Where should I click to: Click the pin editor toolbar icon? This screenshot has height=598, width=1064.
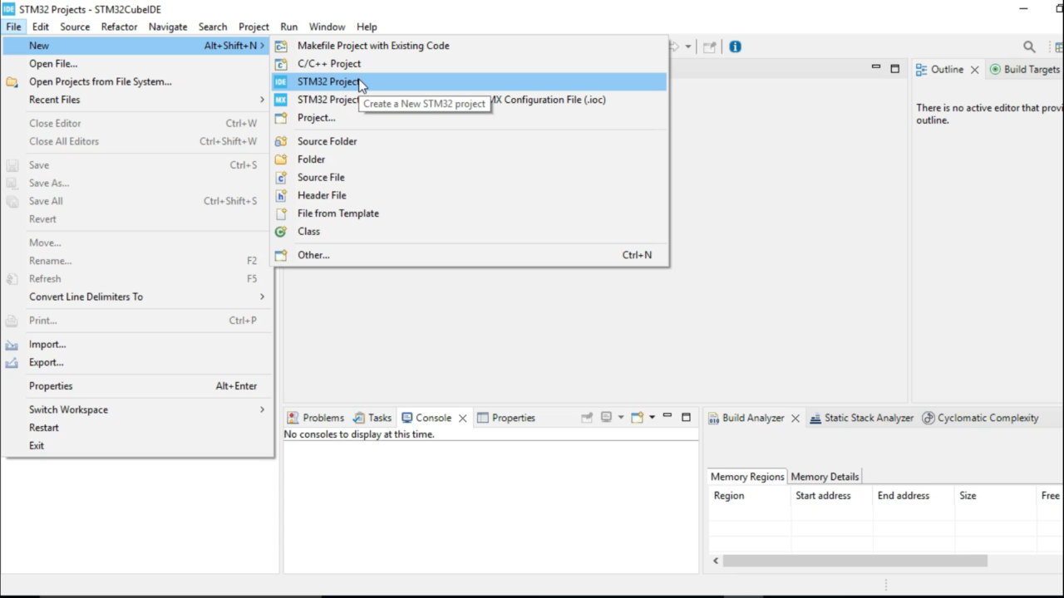pos(709,47)
